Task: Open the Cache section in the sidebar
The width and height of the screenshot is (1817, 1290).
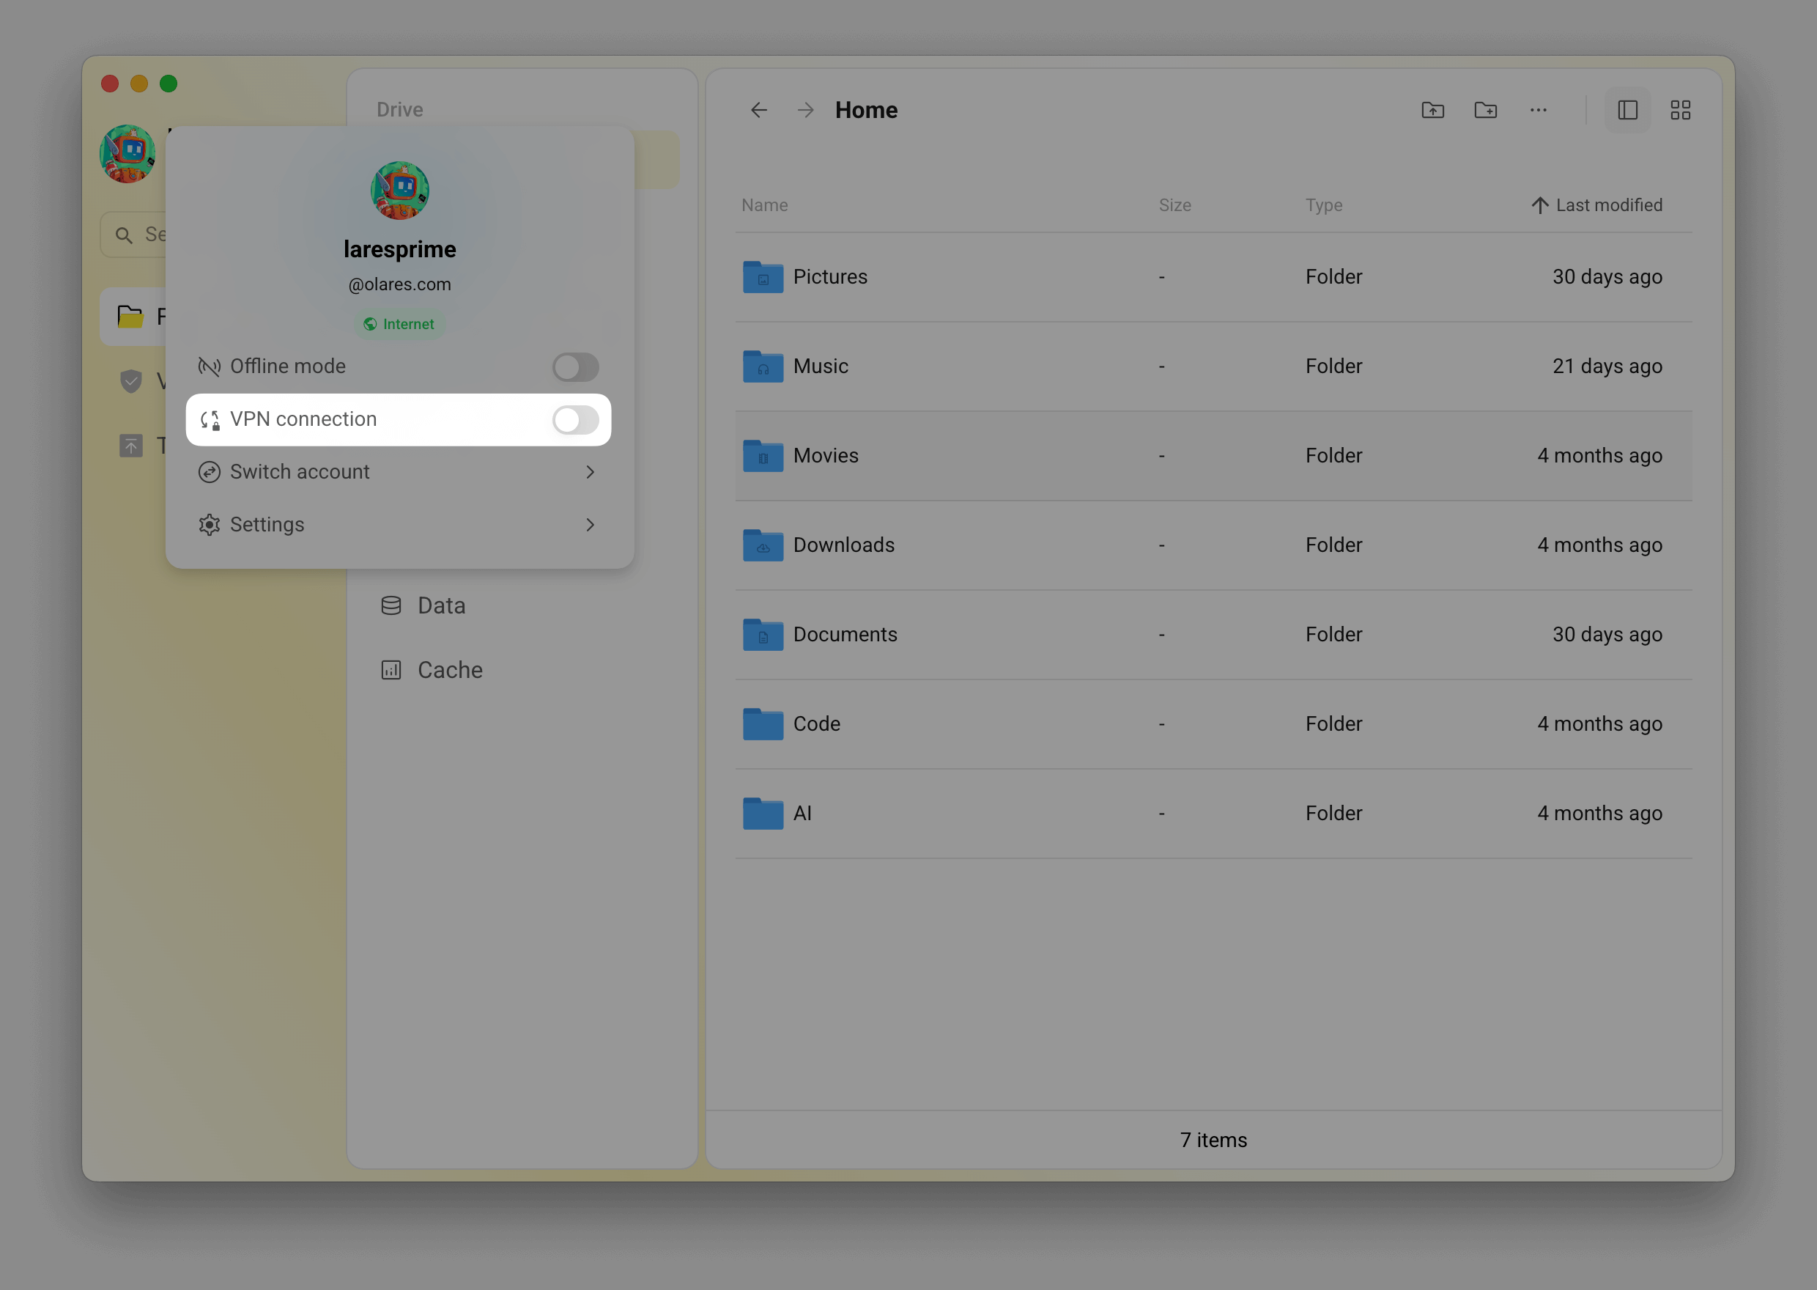Action: (449, 670)
